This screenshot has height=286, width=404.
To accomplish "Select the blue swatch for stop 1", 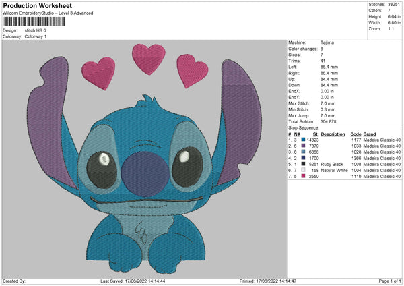I will tap(304, 140).
